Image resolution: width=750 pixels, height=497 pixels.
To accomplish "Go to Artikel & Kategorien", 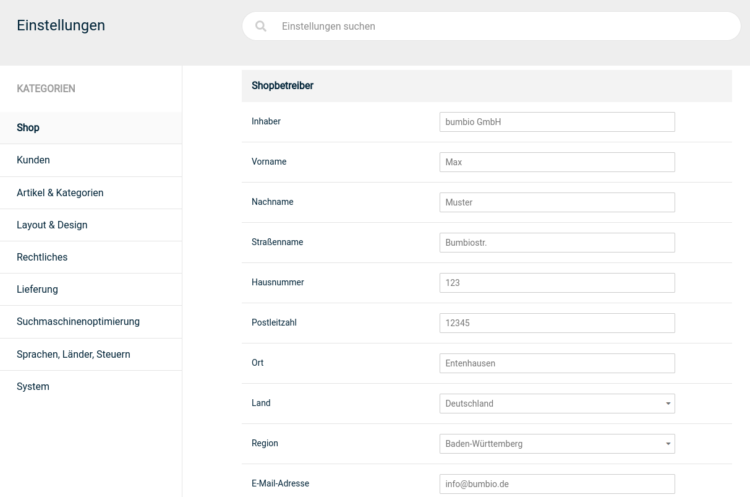I will (60, 192).
